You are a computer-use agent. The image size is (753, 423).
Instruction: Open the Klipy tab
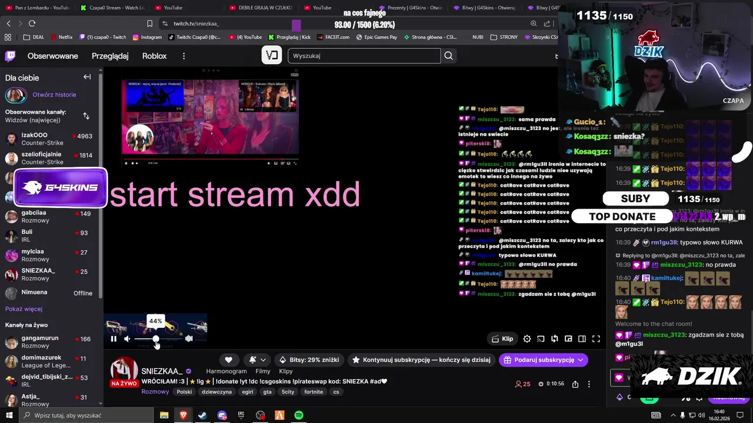[x=286, y=371]
